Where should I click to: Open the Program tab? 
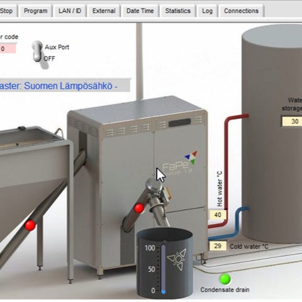click(35, 11)
